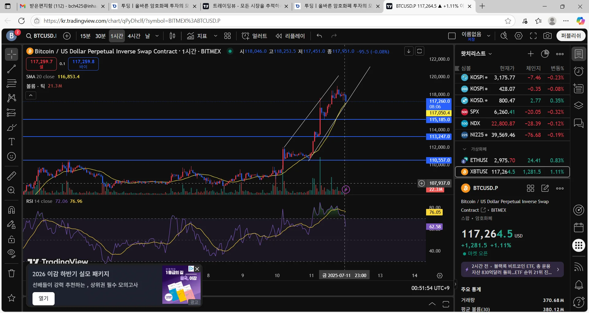Open the alerts clock panel
The width and height of the screenshot is (589, 313).
(x=579, y=71)
